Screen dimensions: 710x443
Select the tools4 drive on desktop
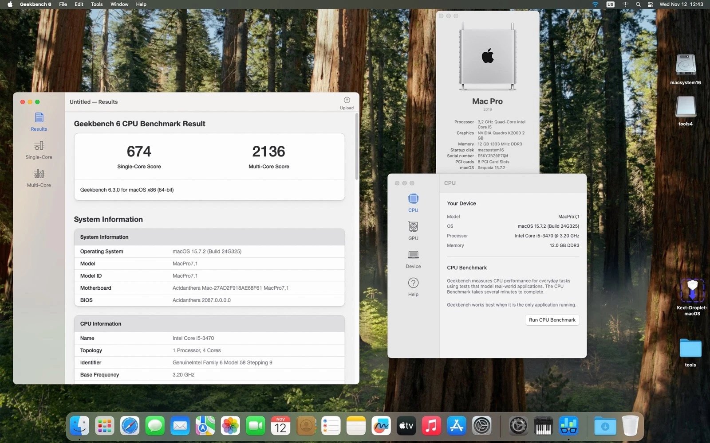(686, 111)
